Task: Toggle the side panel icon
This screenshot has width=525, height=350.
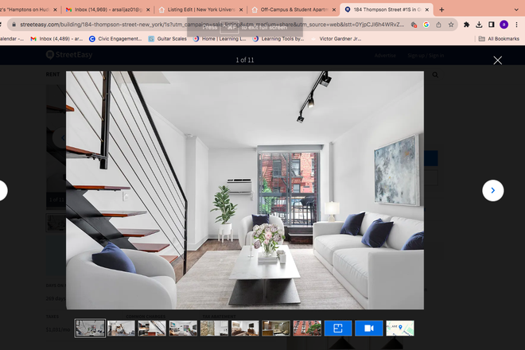Action: (x=492, y=25)
